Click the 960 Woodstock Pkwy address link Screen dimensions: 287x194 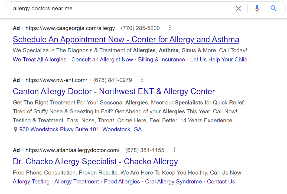(x=81, y=129)
